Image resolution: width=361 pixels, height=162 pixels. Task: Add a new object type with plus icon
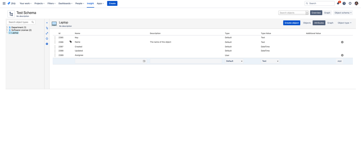[47, 44]
